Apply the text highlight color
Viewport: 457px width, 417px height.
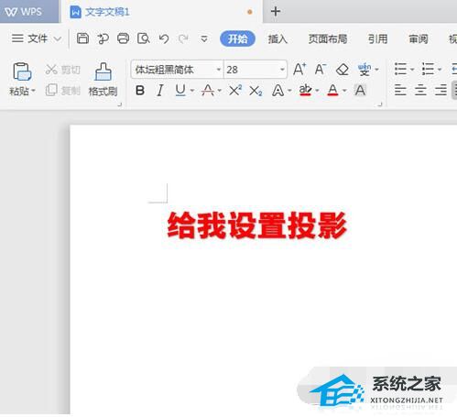click(305, 91)
